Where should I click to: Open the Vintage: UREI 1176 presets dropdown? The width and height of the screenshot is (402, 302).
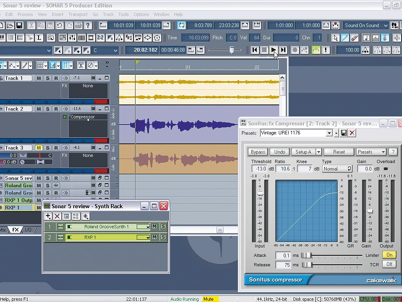(x=329, y=133)
